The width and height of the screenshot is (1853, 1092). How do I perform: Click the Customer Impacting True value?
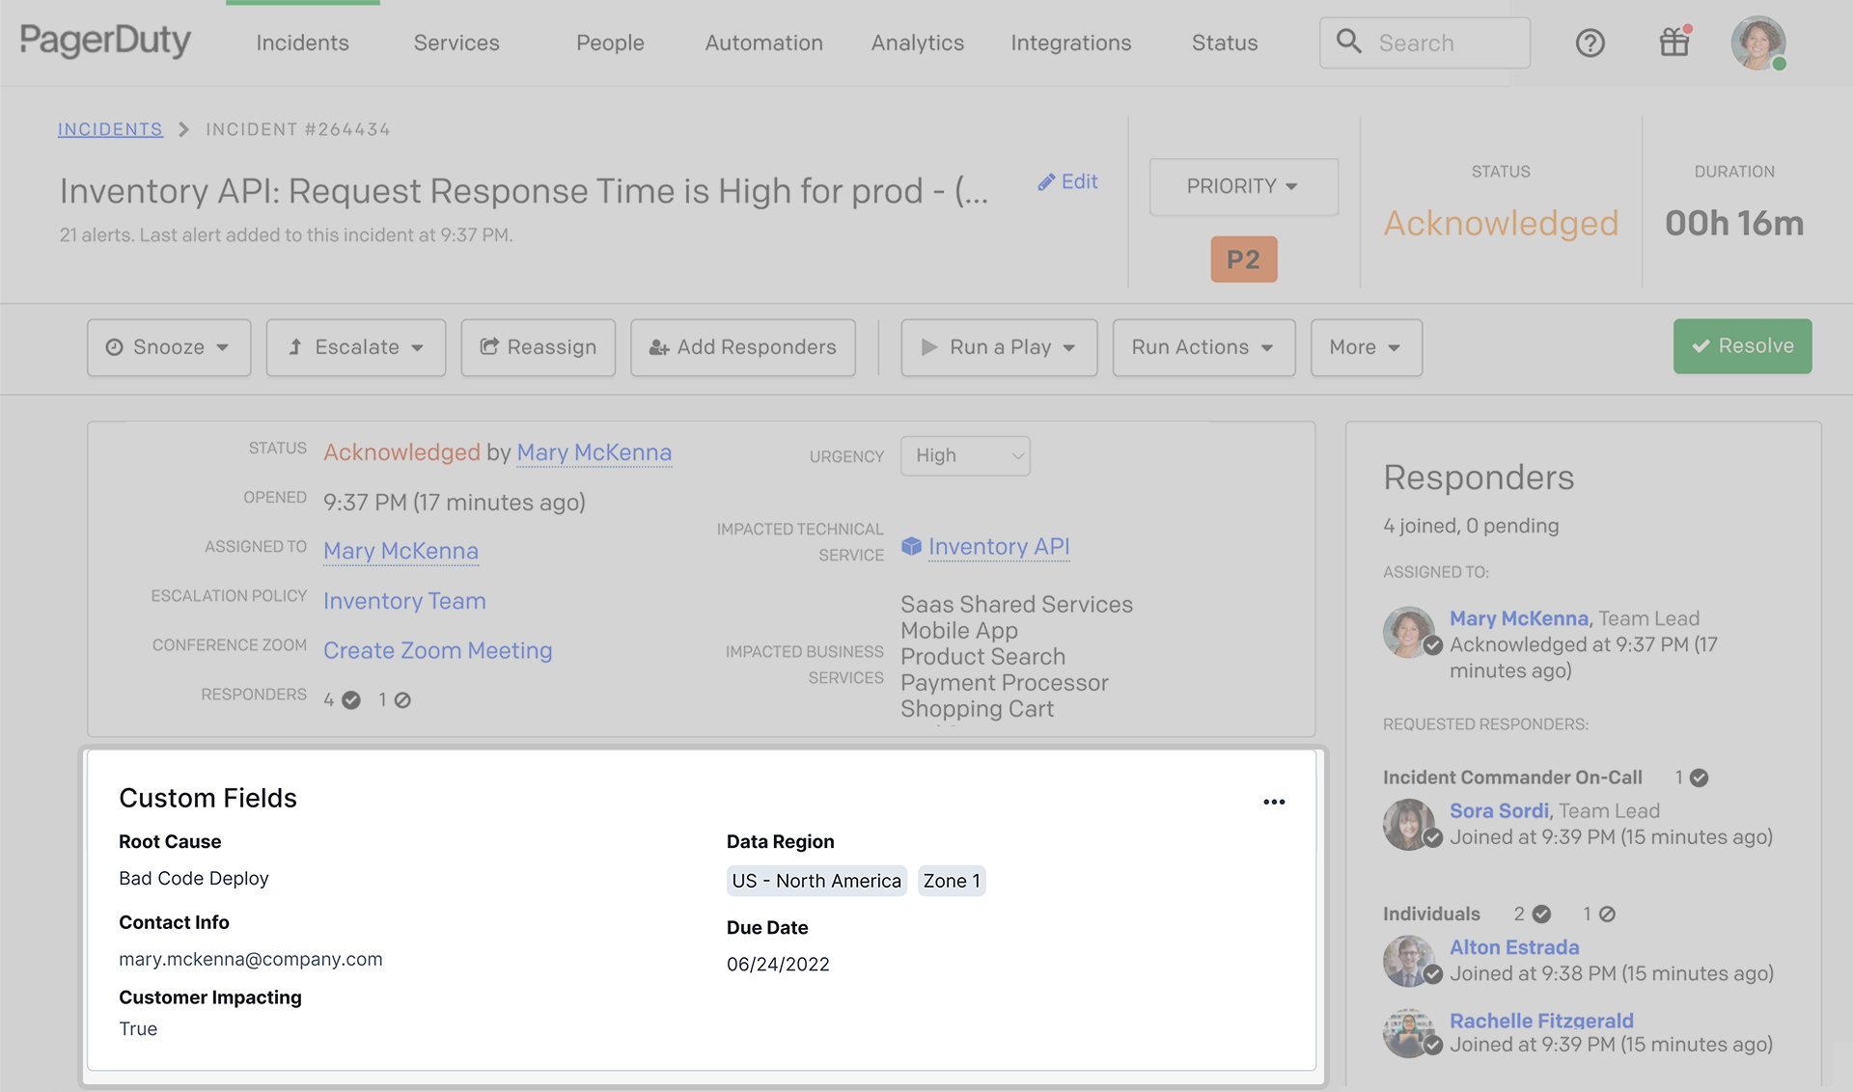pos(138,1028)
